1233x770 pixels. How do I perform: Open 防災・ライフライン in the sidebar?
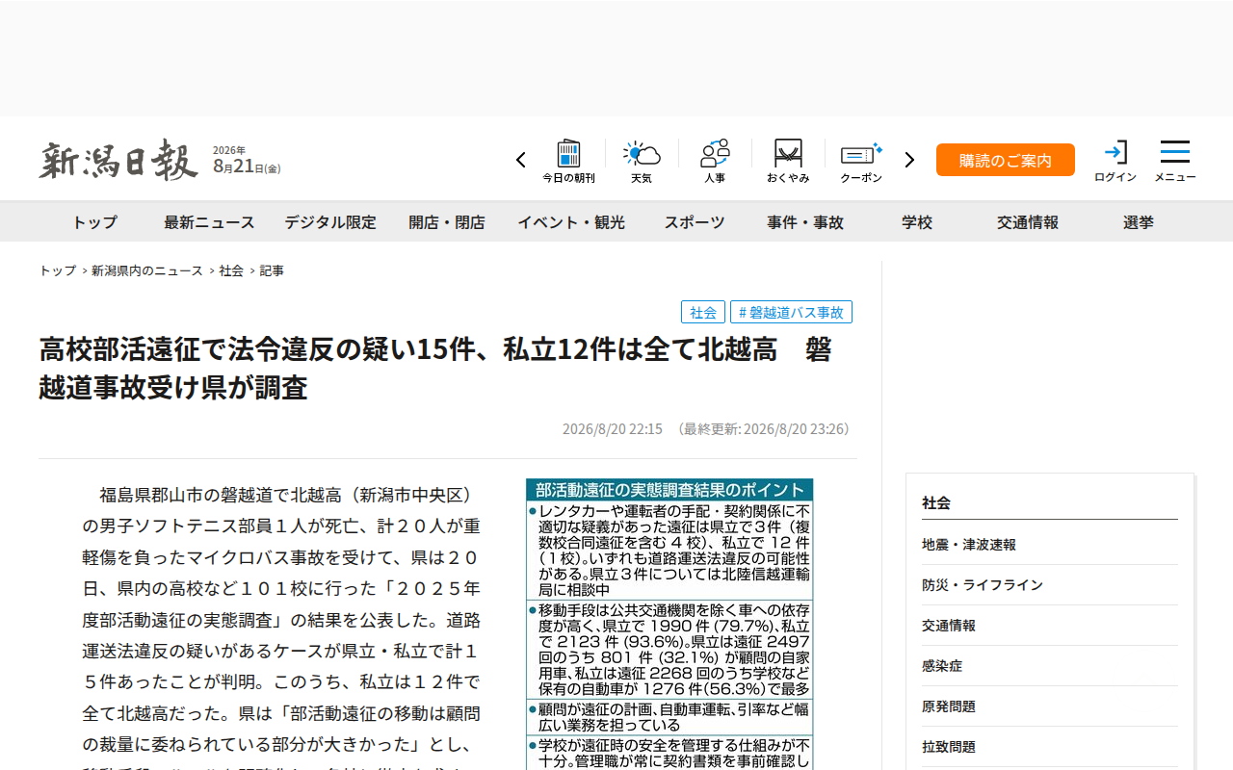tap(1050, 585)
